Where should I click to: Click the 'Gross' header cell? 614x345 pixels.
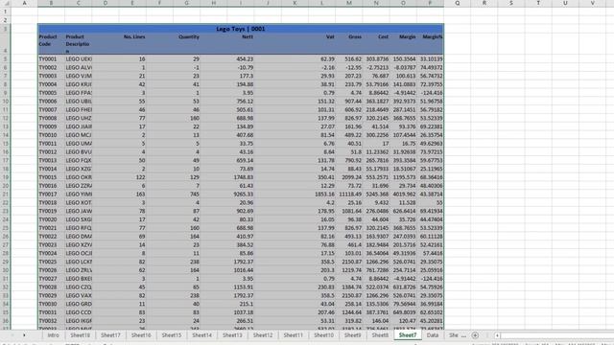pyautogui.click(x=349, y=43)
